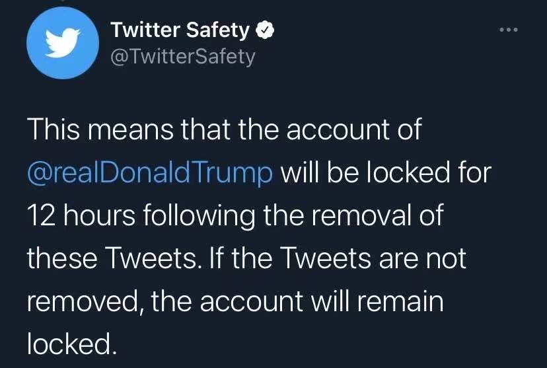The width and height of the screenshot is (547, 368).
Task: Open the three-dot more options menu
Action: tap(509, 30)
